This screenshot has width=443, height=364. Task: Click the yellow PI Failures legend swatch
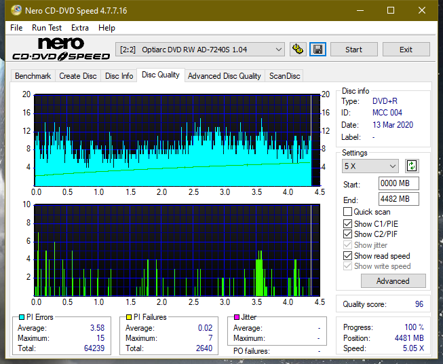pyautogui.click(x=129, y=317)
